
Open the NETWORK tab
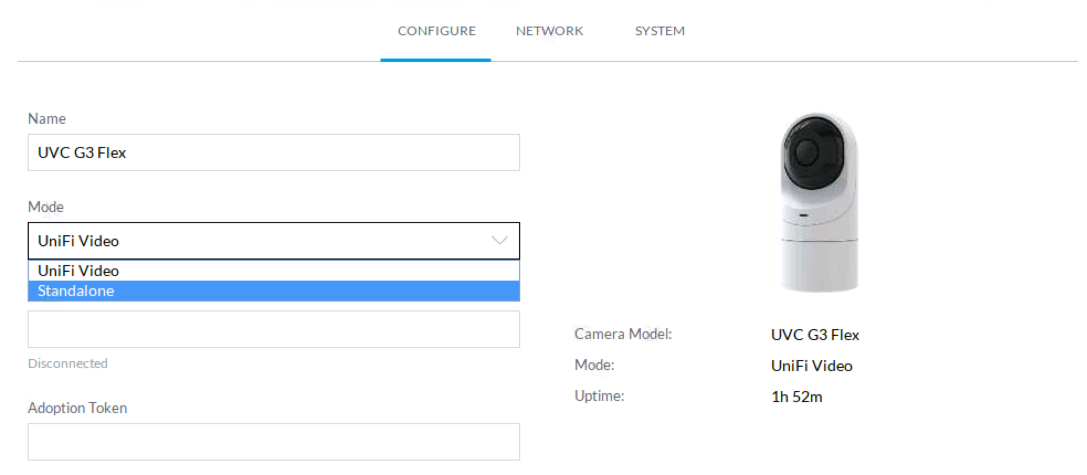click(x=550, y=31)
